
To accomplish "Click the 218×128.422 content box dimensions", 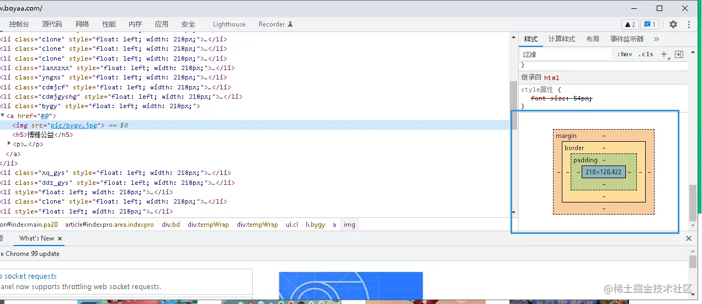I will click(x=604, y=172).
